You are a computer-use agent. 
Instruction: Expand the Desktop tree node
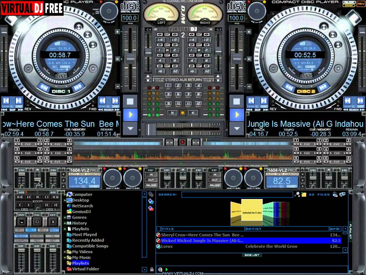pos(65,200)
